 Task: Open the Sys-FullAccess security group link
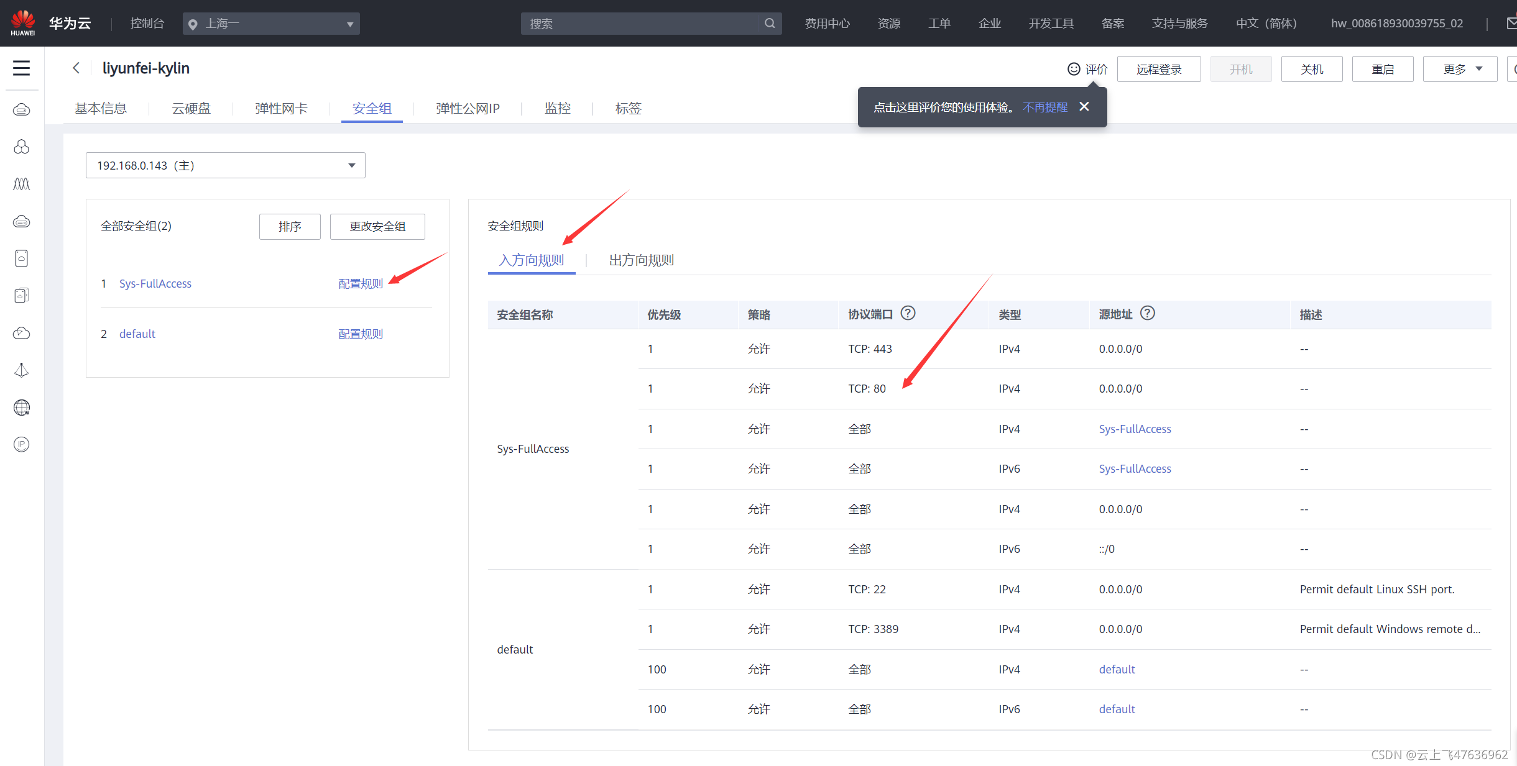pos(155,284)
